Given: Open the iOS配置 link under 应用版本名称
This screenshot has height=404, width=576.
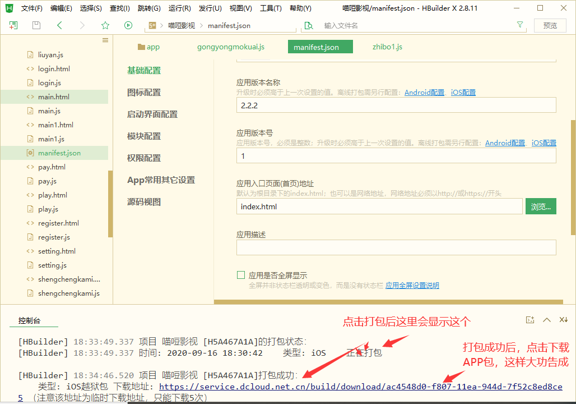Looking at the screenshot, I should pos(463,93).
